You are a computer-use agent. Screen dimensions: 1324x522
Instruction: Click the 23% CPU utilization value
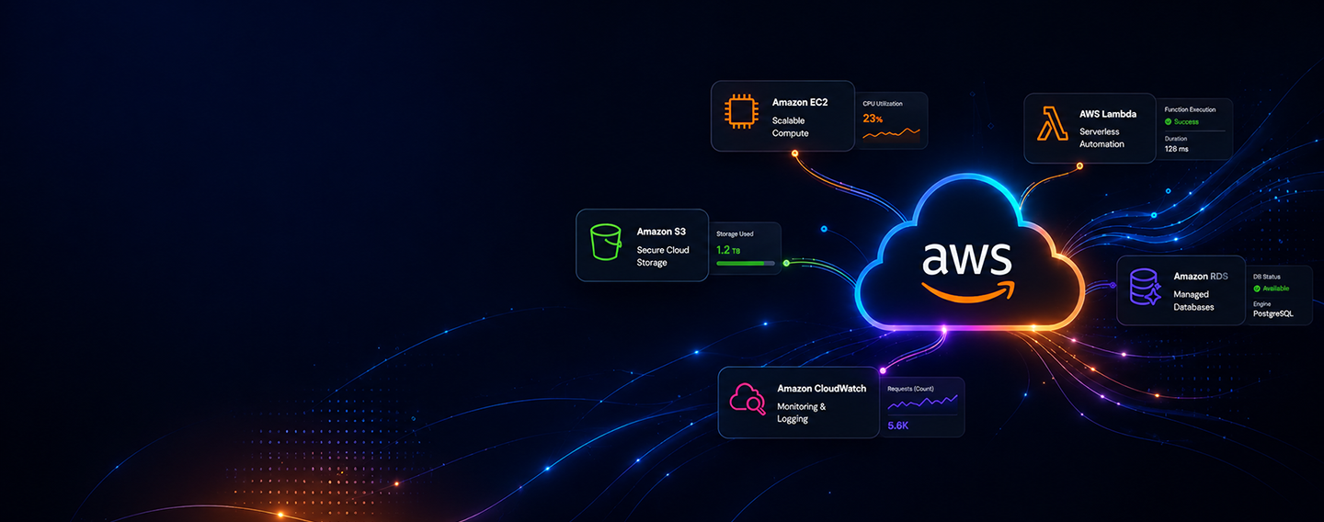coord(873,119)
